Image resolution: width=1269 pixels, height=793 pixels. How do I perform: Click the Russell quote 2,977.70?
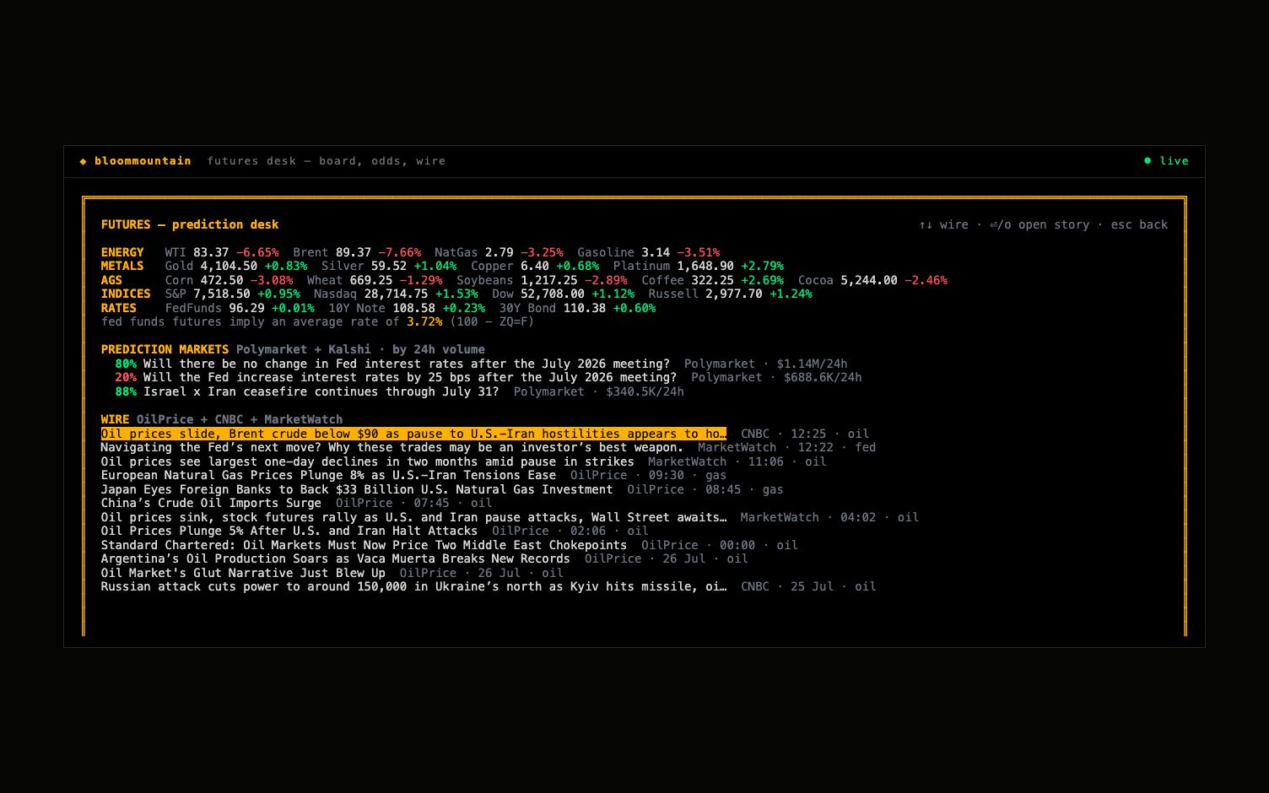pyautogui.click(x=734, y=294)
